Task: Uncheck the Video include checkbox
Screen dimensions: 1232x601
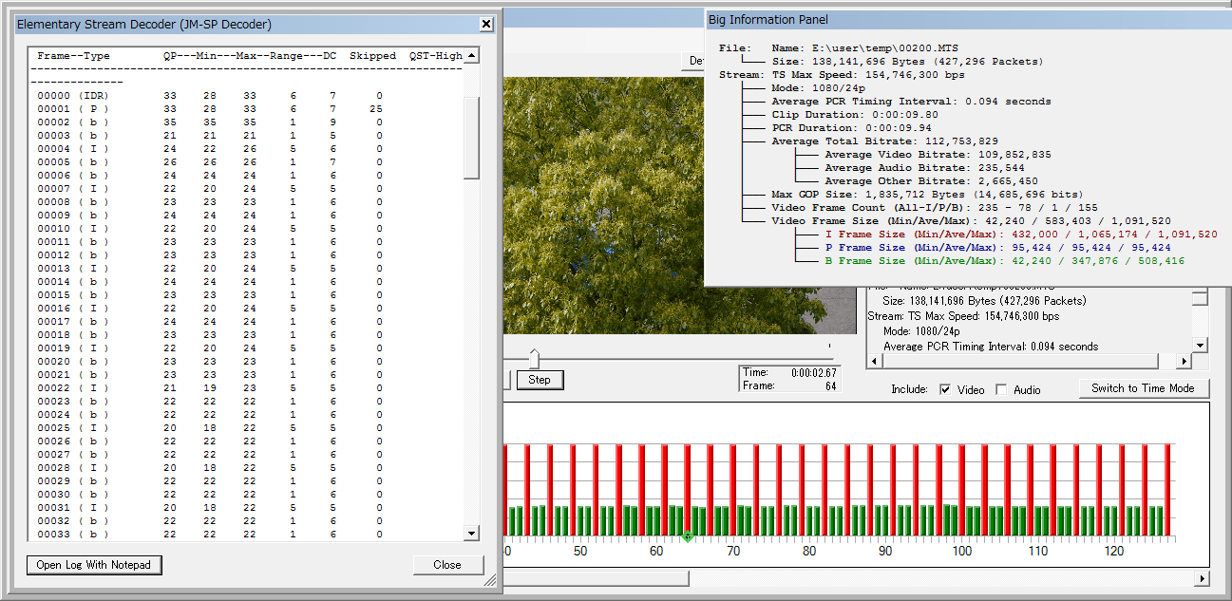Action: tap(945, 390)
